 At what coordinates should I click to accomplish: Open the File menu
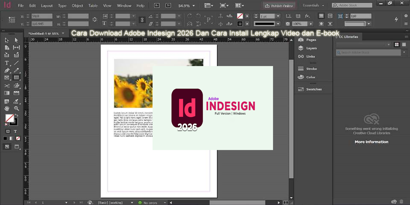coord(20,5)
